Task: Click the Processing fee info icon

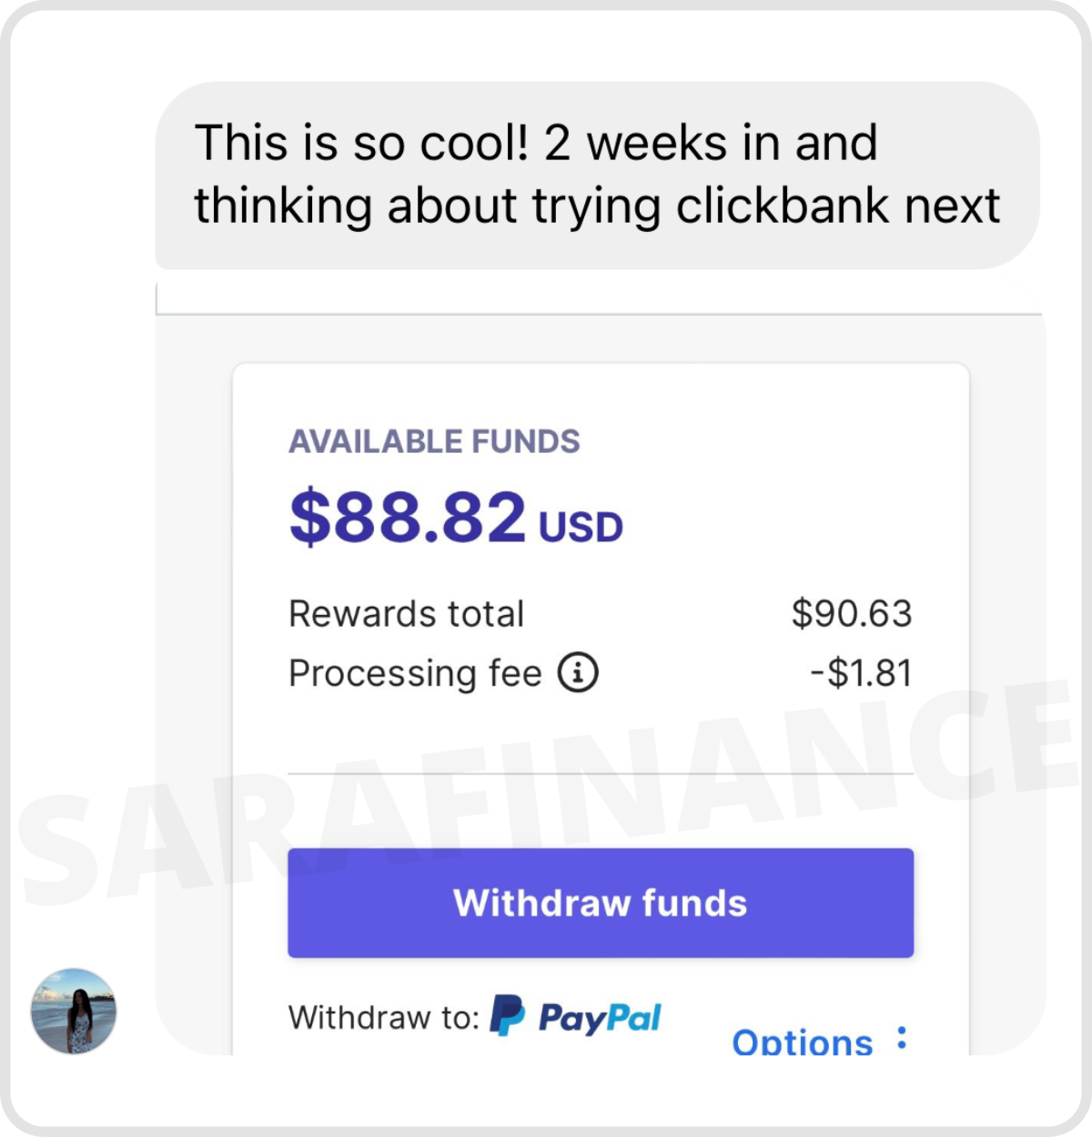Action: pos(578,673)
